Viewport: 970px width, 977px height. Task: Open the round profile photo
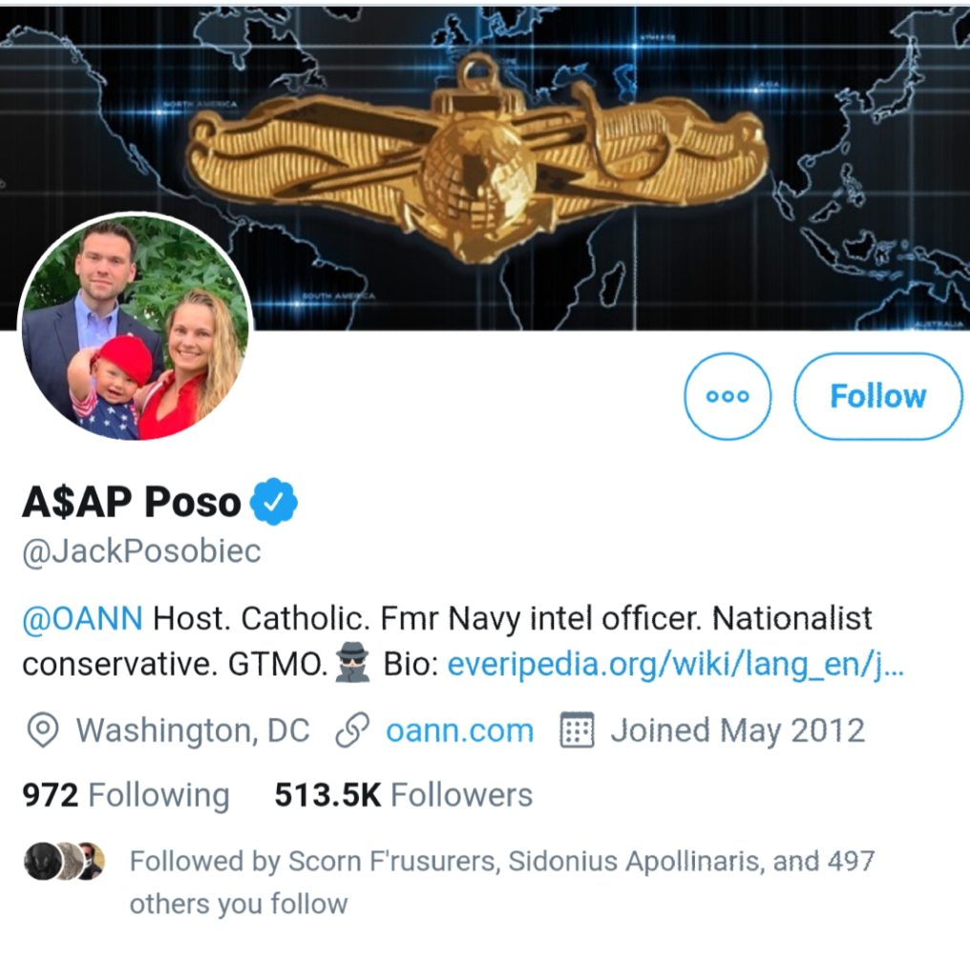[x=136, y=326]
